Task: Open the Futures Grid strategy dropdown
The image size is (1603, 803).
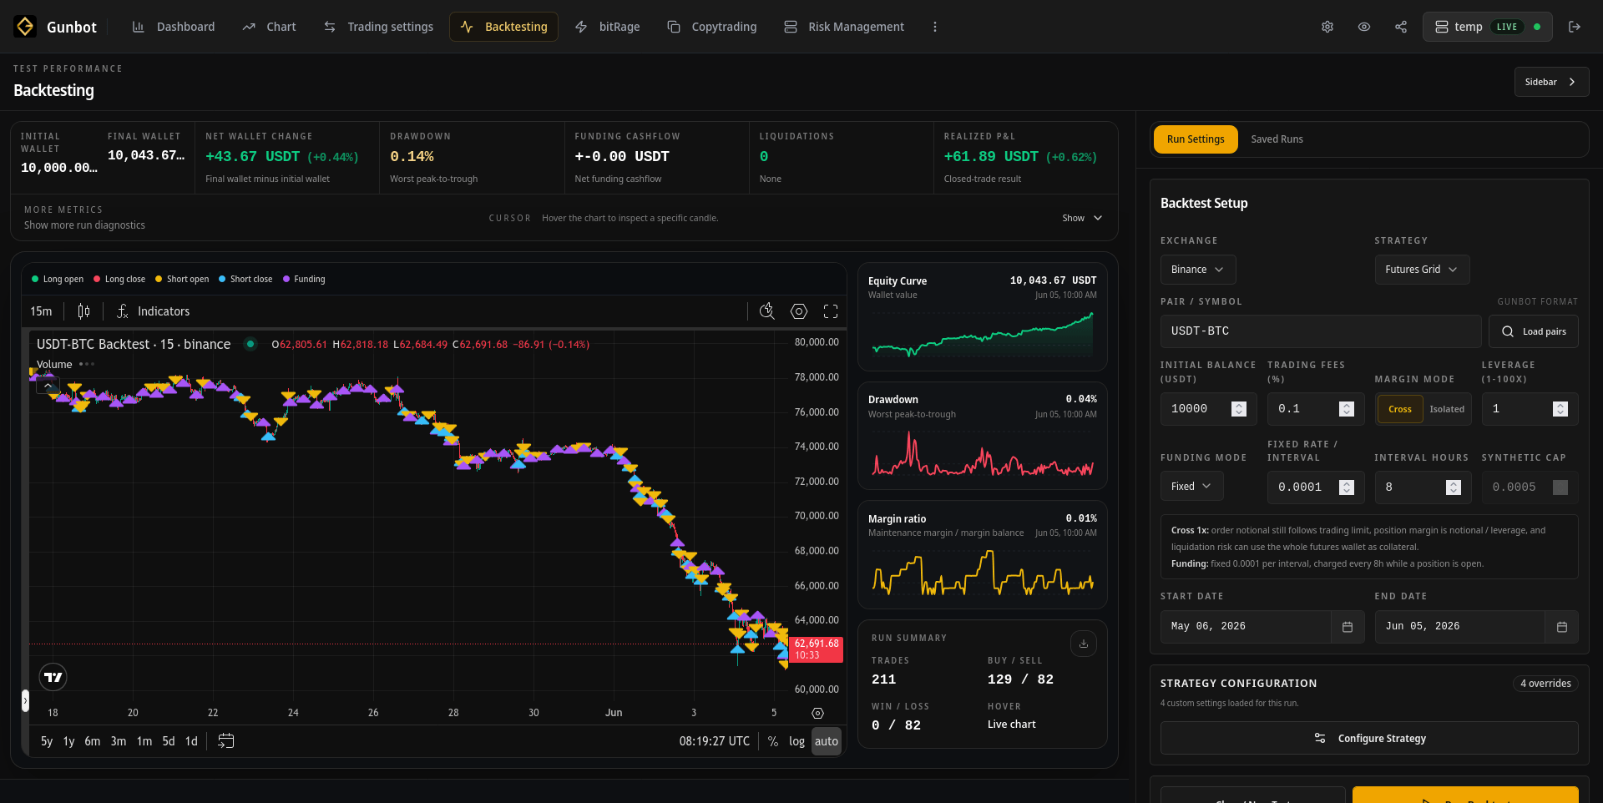Action: pos(1422,270)
